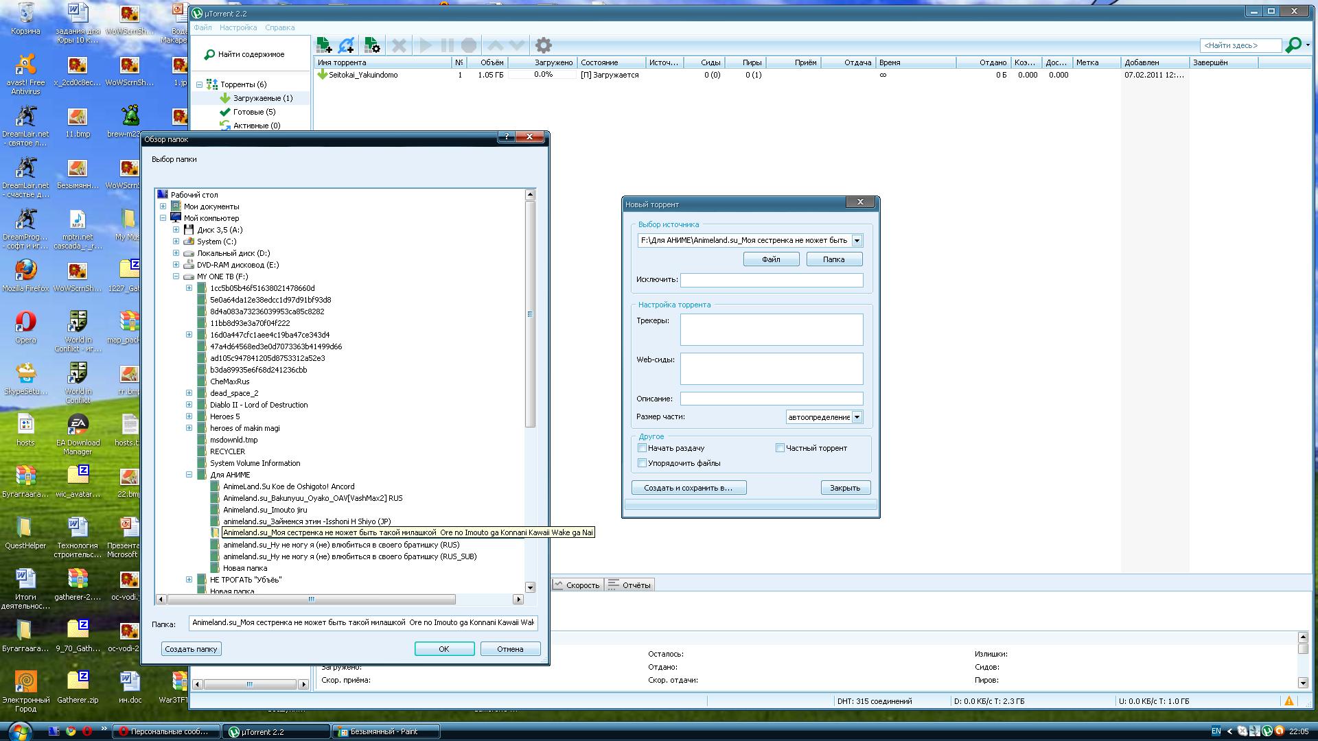Open the Размер части dropdown
Screen dimensions: 1318x741
point(857,417)
